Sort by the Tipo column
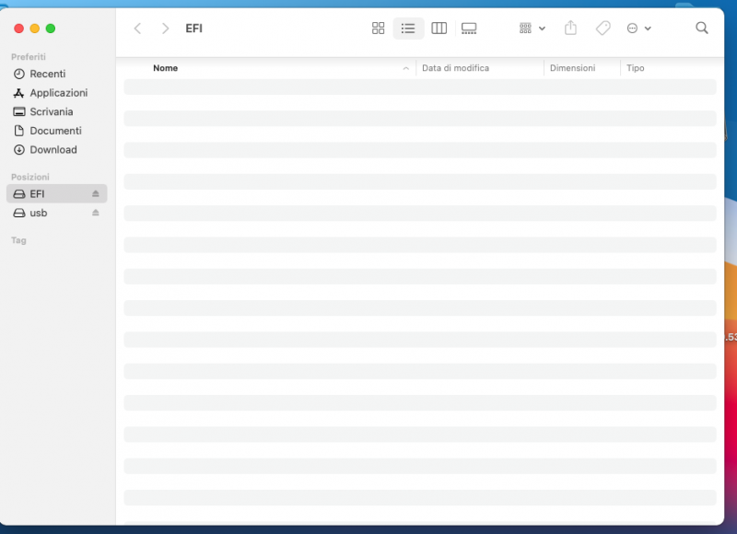The image size is (737, 534). click(x=635, y=68)
